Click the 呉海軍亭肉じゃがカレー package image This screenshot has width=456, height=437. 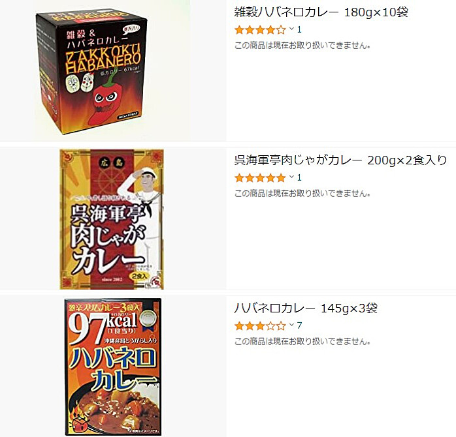click(112, 219)
